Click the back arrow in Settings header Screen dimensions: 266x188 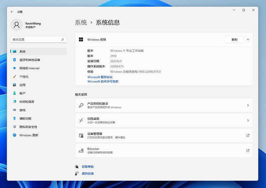click(12, 12)
